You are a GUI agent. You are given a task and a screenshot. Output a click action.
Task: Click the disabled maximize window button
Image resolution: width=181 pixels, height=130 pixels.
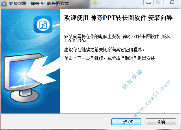(158, 2)
